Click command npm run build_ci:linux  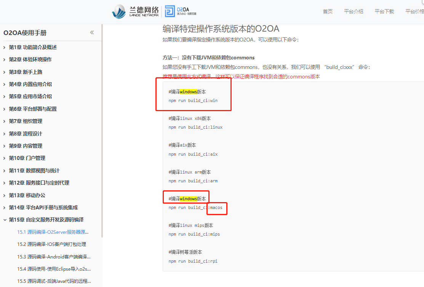pyautogui.click(x=195, y=127)
